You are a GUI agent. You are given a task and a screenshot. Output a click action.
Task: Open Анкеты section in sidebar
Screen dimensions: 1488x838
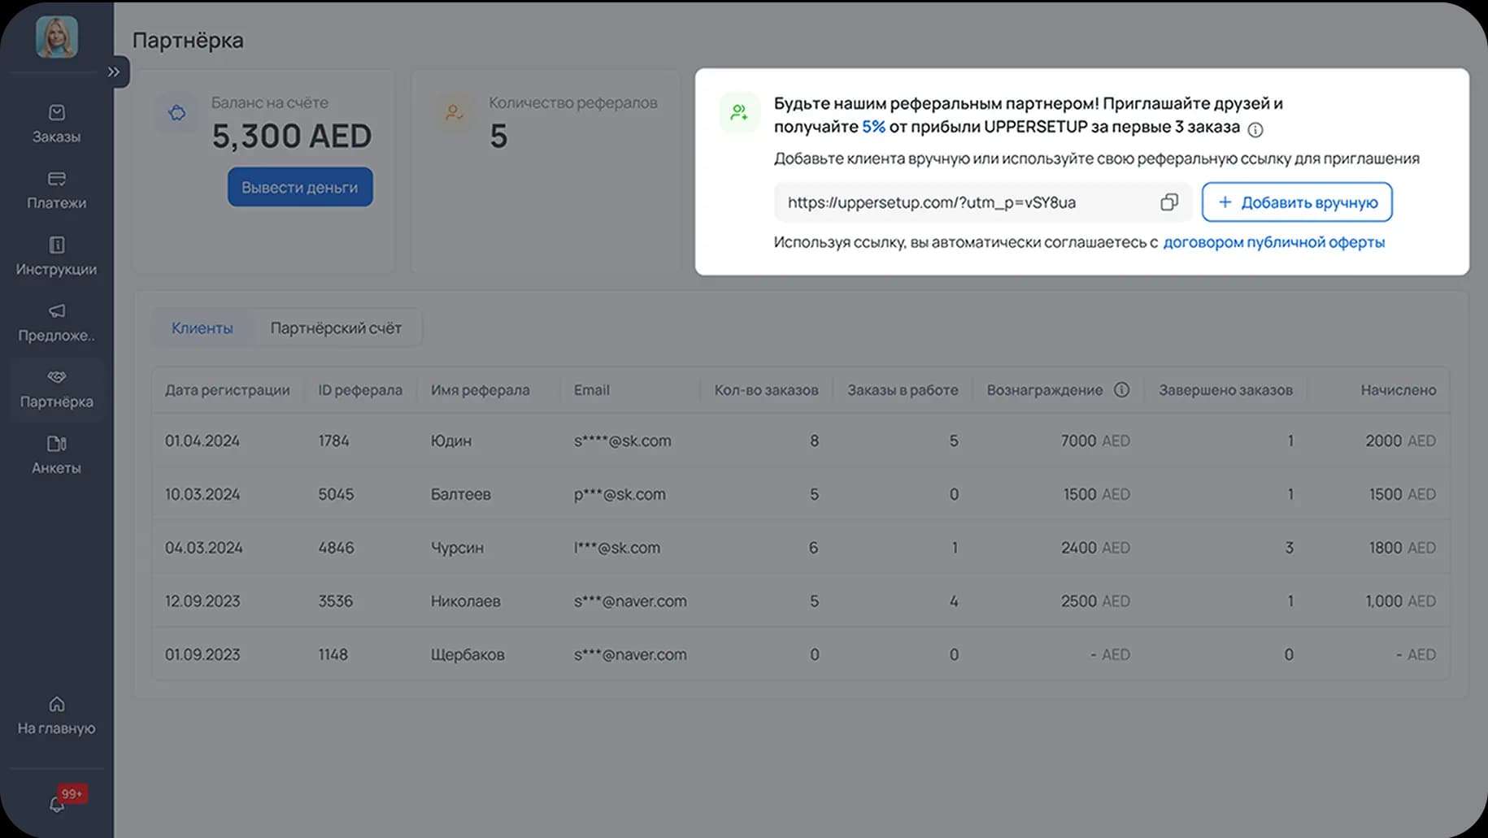click(x=56, y=454)
